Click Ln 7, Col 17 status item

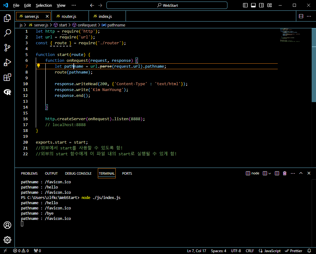197,251
